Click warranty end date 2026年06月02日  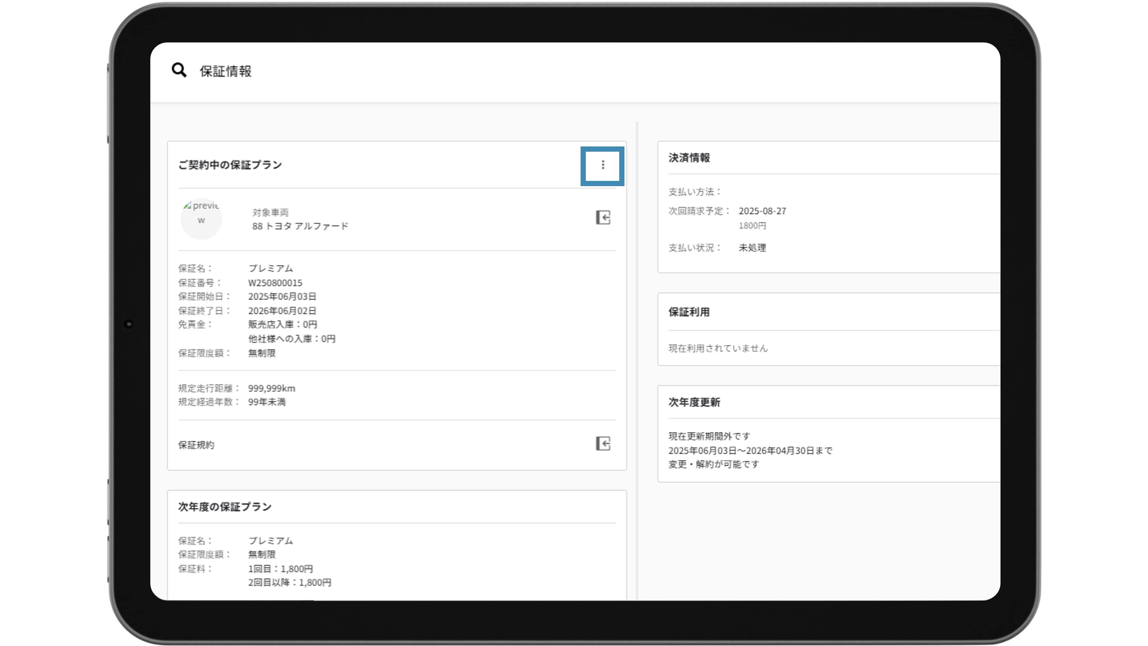pyautogui.click(x=282, y=311)
